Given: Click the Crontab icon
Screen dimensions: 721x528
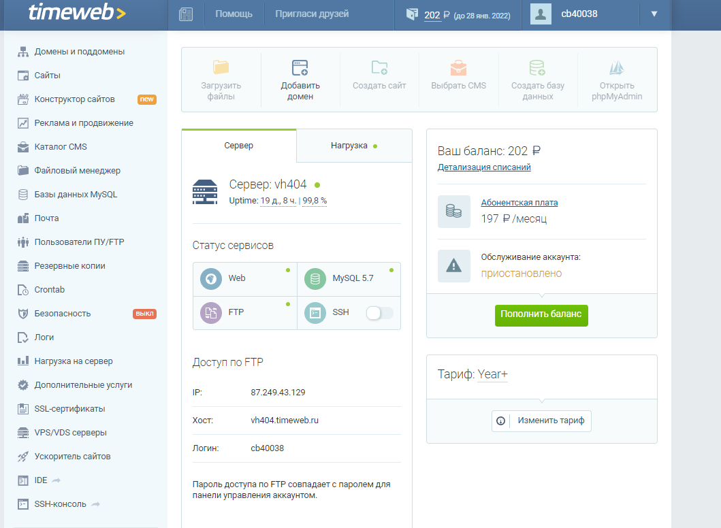Looking at the screenshot, I should coord(23,290).
